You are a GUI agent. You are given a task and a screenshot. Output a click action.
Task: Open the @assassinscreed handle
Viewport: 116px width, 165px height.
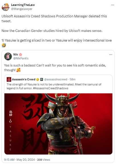click(56, 79)
